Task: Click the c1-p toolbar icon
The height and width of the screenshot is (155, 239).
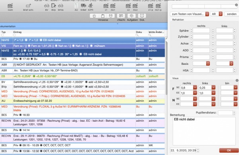Action: pos(151,6)
